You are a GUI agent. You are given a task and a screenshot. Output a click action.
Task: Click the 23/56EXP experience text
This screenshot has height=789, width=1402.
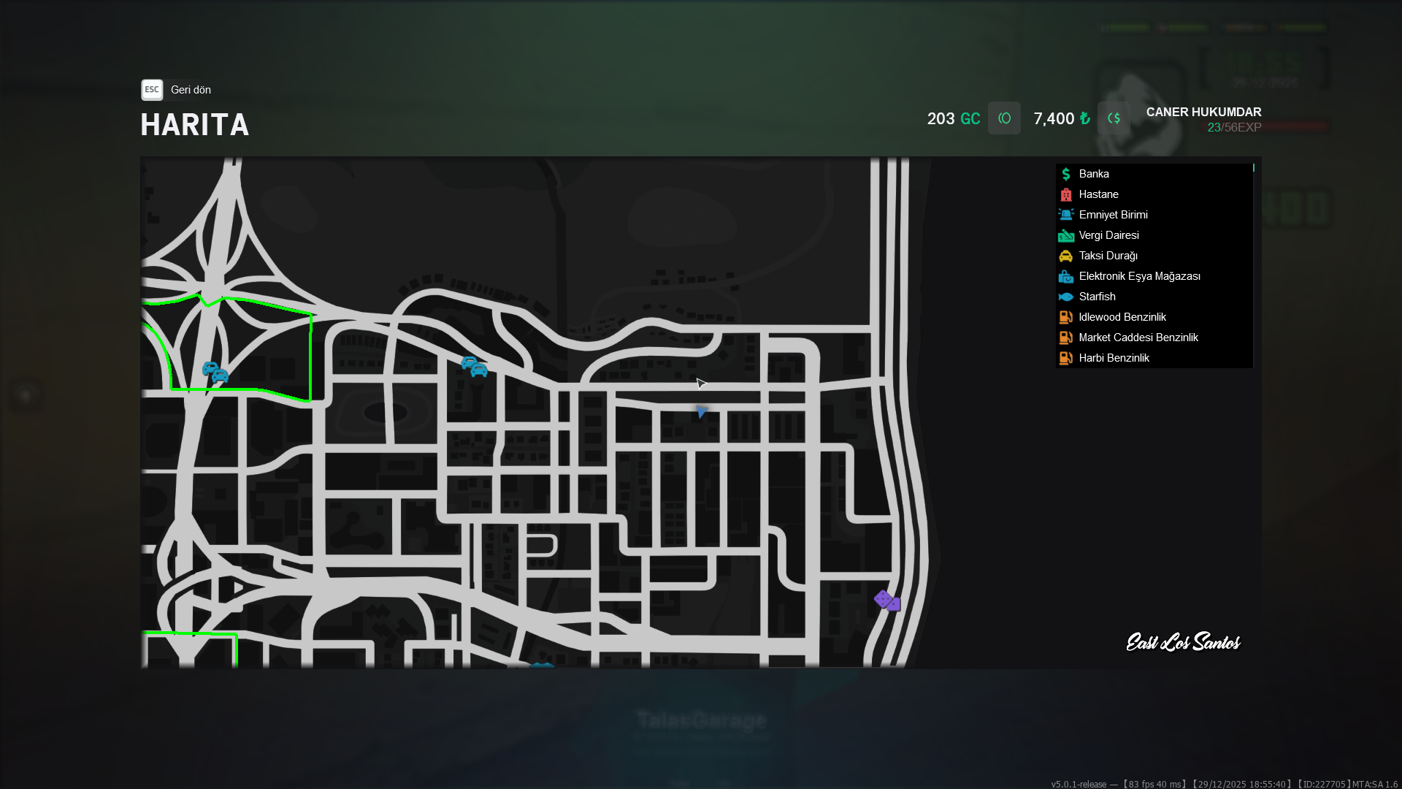point(1235,127)
